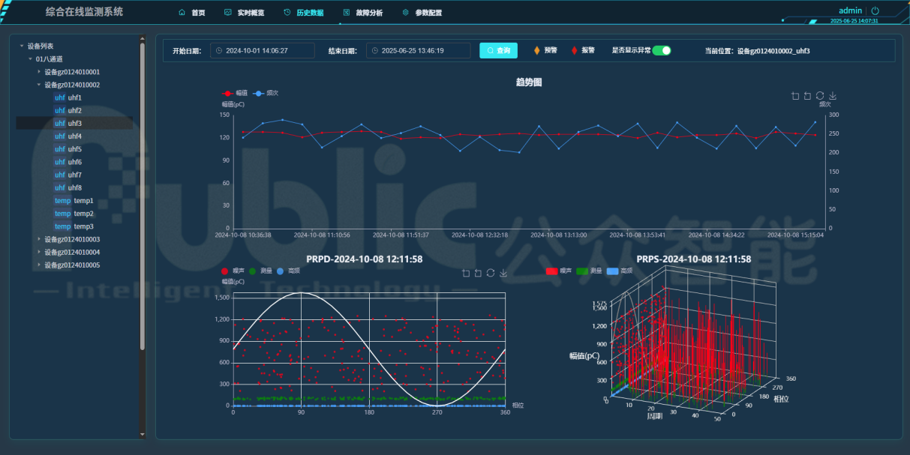Enable area zoom on the PRPD chart
The width and height of the screenshot is (910, 455).
(466, 273)
